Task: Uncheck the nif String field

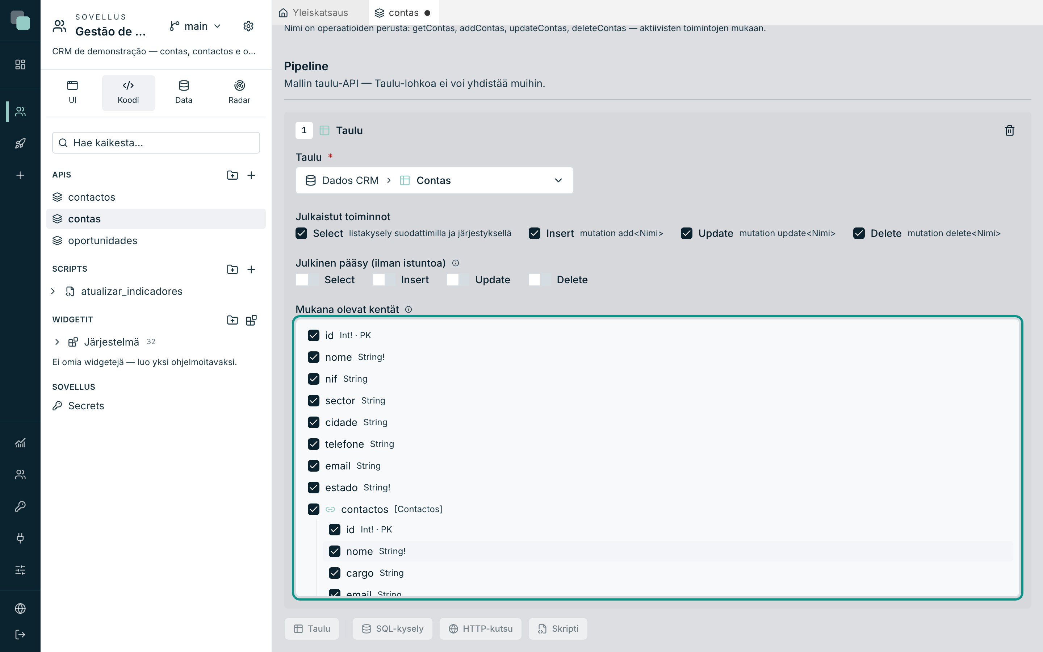Action: point(313,379)
